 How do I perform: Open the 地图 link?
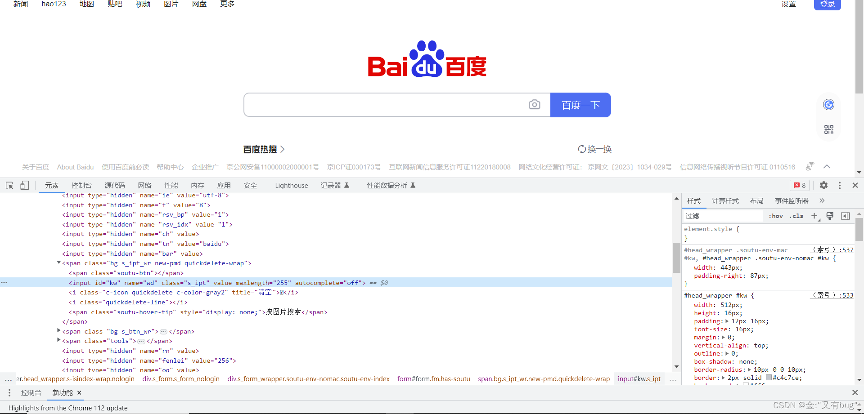86,4
